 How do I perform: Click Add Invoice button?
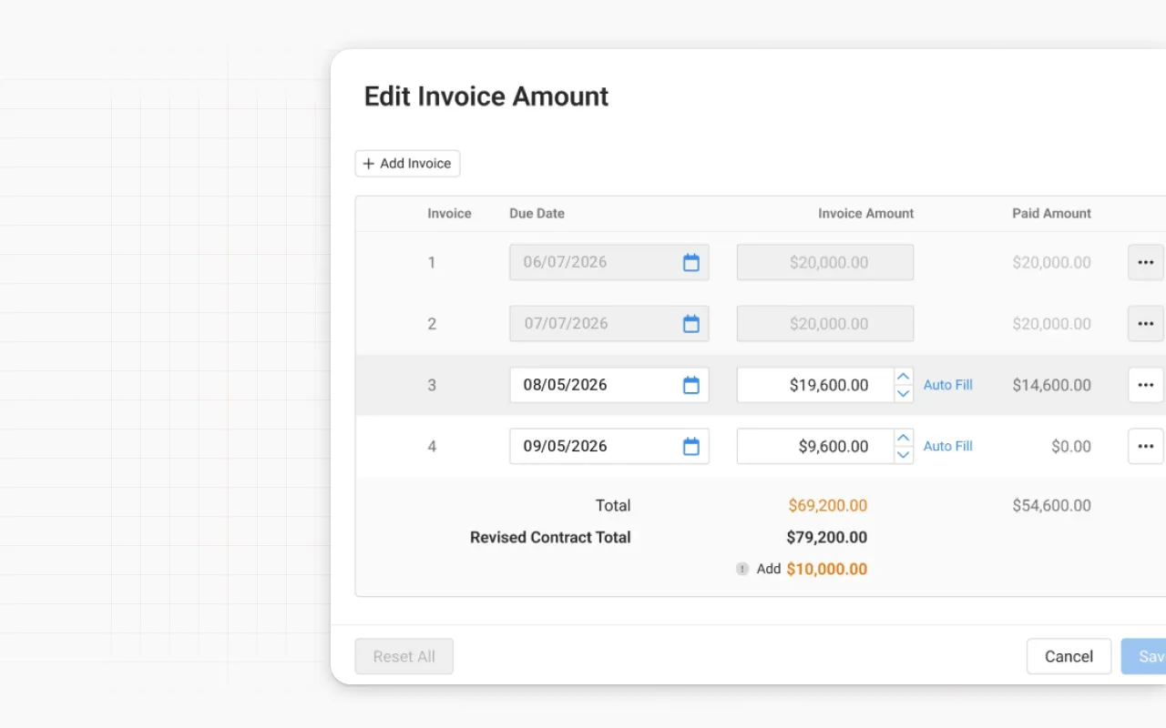click(407, 164)
